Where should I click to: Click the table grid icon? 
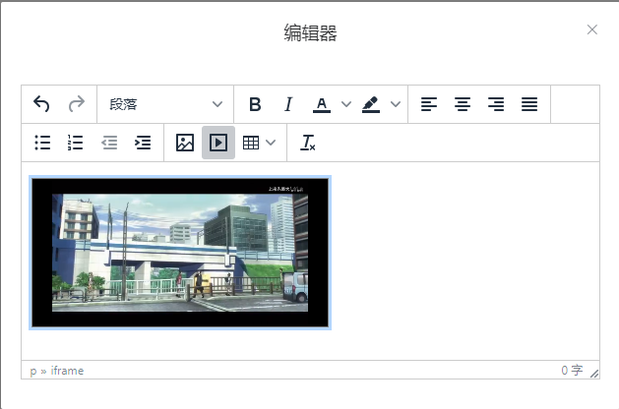tap(251, 143)
